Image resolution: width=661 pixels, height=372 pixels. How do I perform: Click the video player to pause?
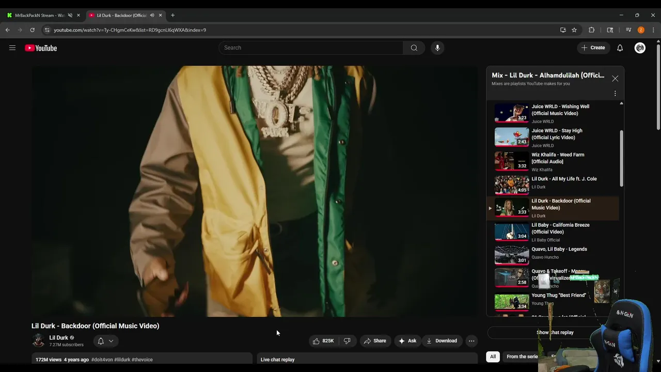coord(255,191)
